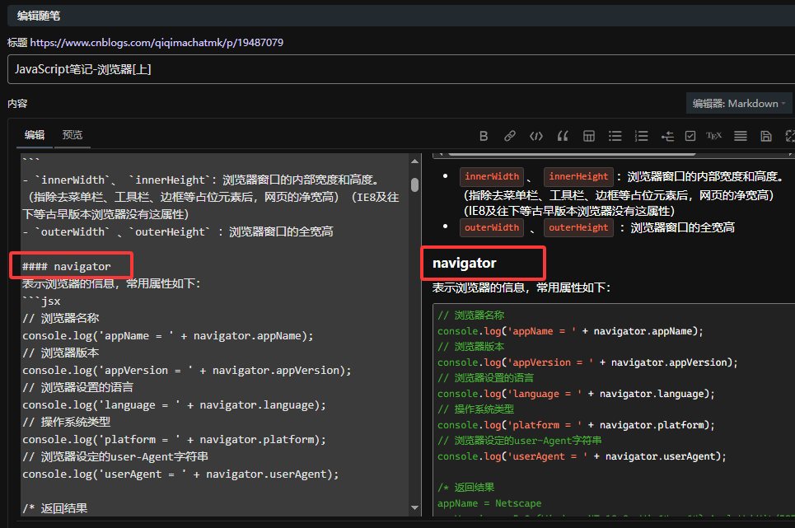Click the ```jsx line in editor

click(x=41, y=301)
